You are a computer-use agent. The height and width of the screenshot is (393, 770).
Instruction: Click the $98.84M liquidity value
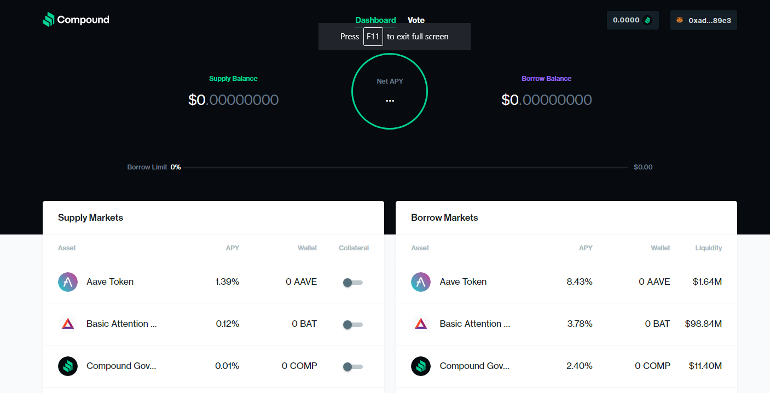point(703,324)
